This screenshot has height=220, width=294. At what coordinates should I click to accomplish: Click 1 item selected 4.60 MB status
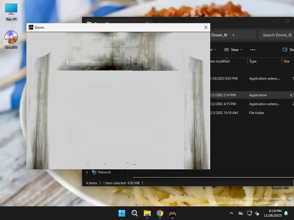[x=121, y=183]
